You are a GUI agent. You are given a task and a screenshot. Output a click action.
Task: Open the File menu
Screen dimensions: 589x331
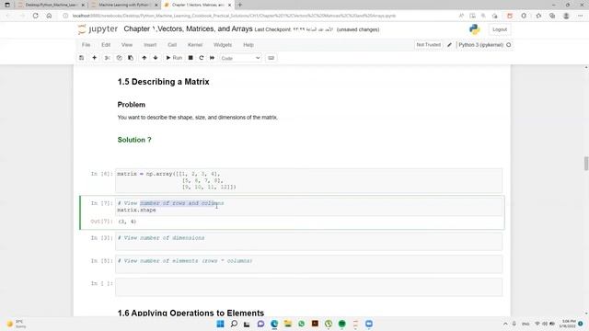point(86,45)
